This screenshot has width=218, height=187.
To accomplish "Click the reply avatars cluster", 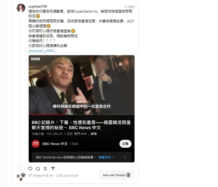I will point(21,176).
